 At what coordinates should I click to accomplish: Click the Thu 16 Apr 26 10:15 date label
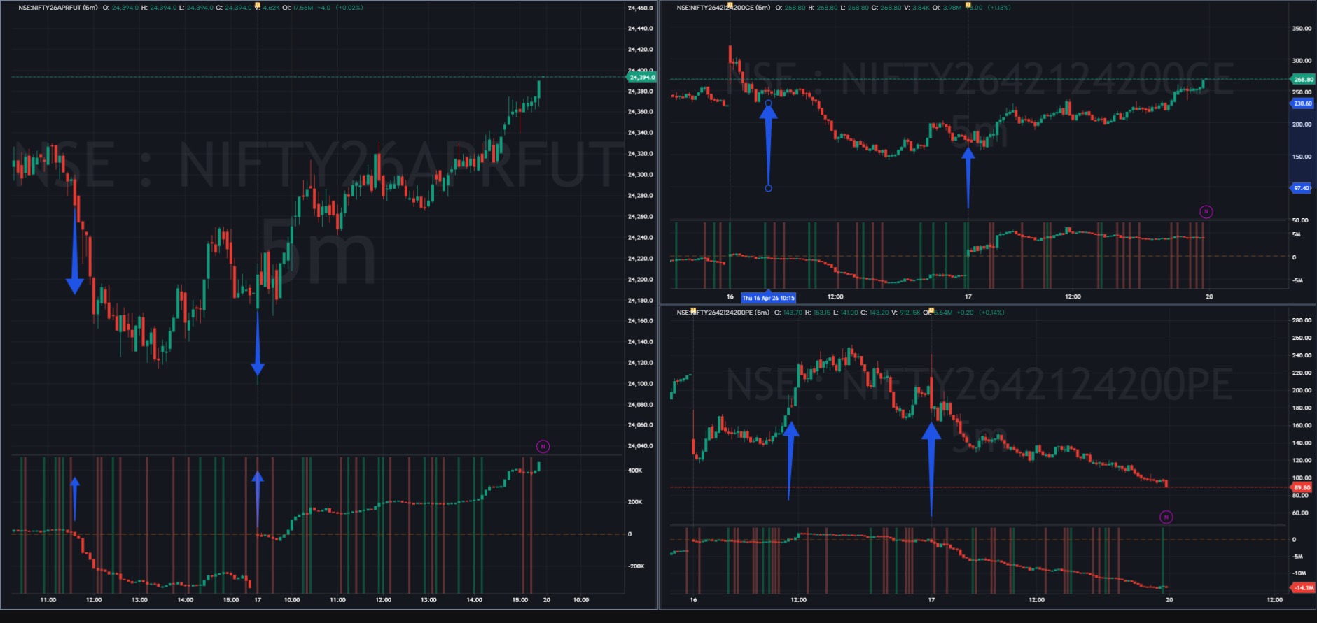pyautogui.click(x=768, y=298)
